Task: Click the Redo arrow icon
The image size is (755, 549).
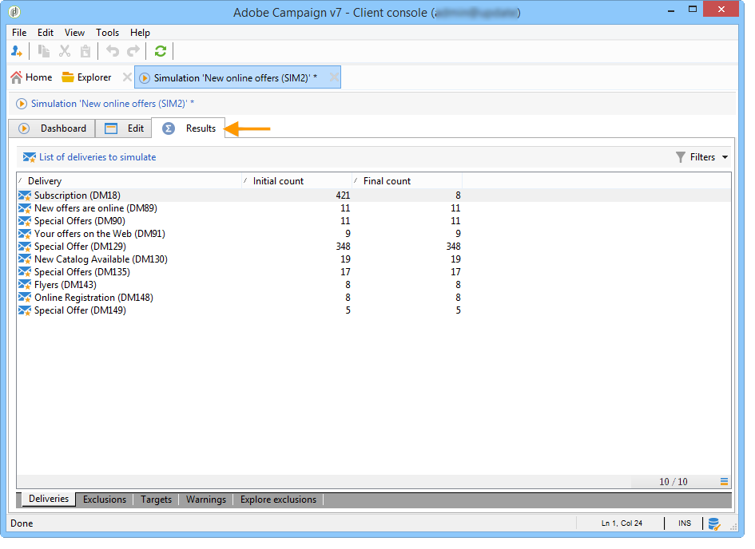Action: (133, 51)
